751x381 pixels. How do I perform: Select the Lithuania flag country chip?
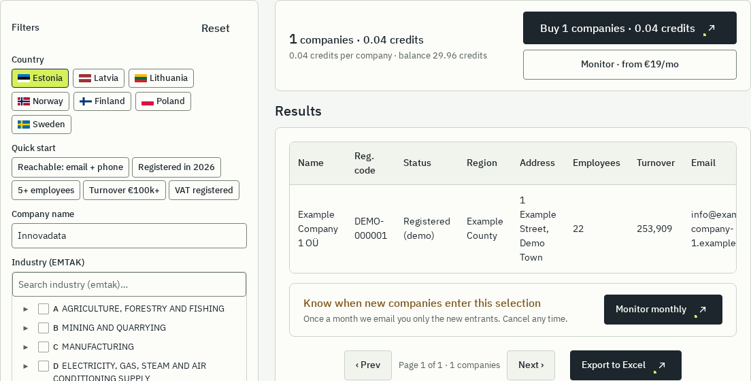(x=161, y=78)
